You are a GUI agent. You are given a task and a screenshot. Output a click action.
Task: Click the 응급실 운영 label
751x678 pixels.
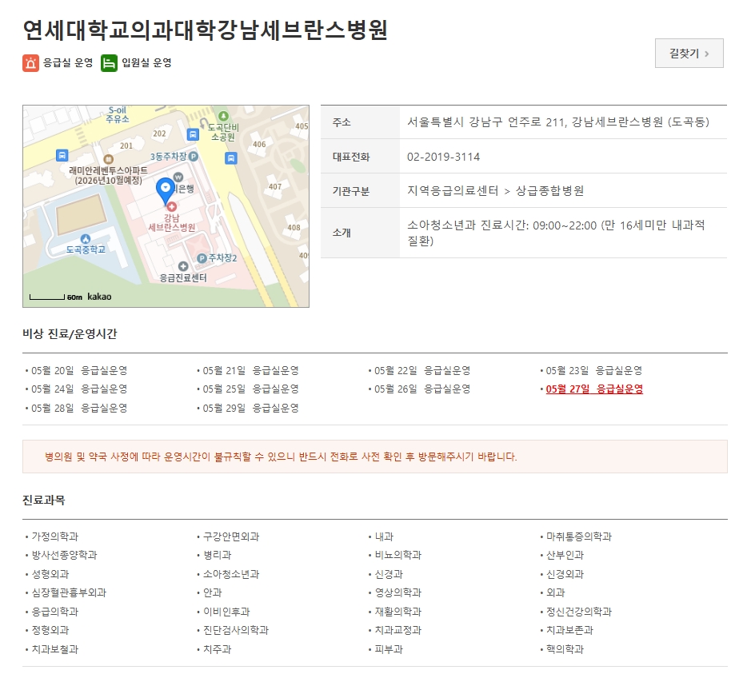(x=68, y=62)
